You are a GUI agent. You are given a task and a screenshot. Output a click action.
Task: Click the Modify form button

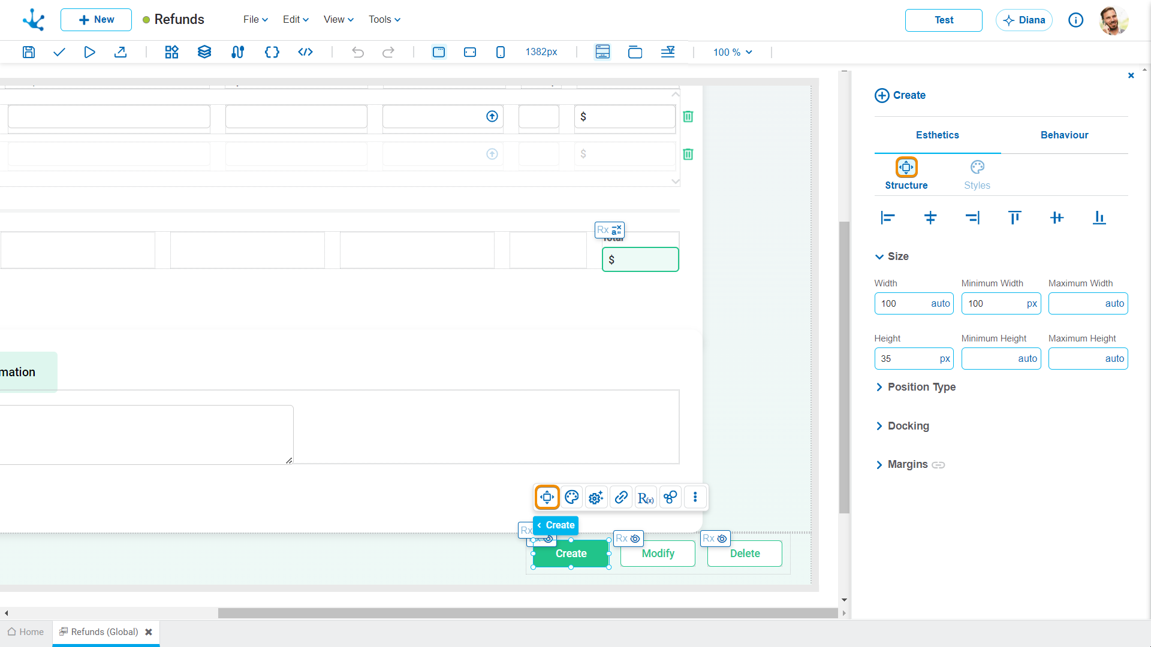pos(658,554)
